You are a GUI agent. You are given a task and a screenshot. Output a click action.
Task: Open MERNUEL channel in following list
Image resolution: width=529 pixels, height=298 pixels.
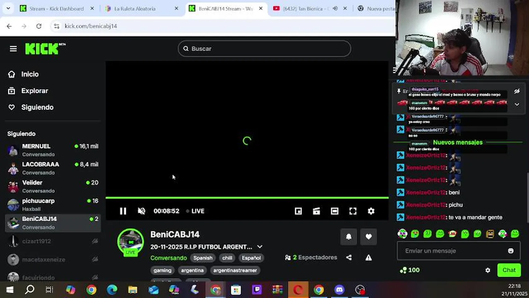(x=53, y=150)
